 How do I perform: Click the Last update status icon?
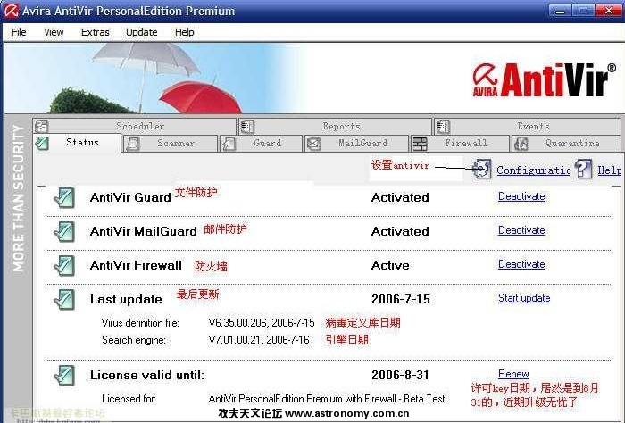pyautogui.click(x=64, y=300)
